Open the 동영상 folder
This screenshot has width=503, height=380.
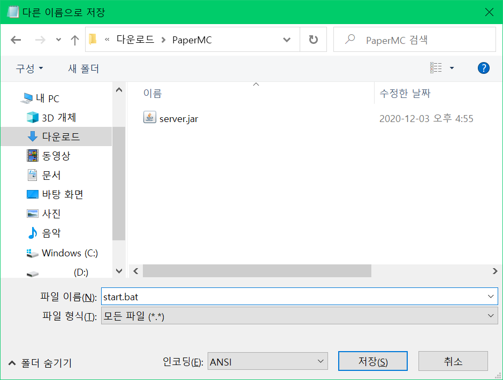pyautogui.click(x=56, y=156)
